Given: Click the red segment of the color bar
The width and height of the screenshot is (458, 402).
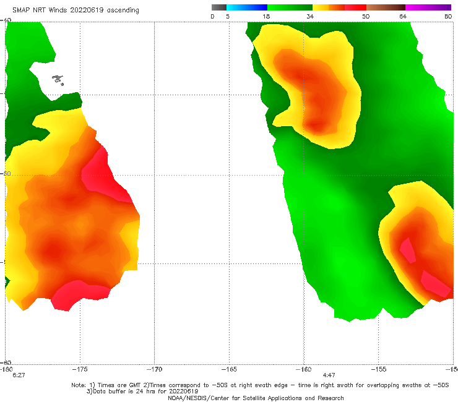Looking at the screenshot, I should click(x=355, y=7).
